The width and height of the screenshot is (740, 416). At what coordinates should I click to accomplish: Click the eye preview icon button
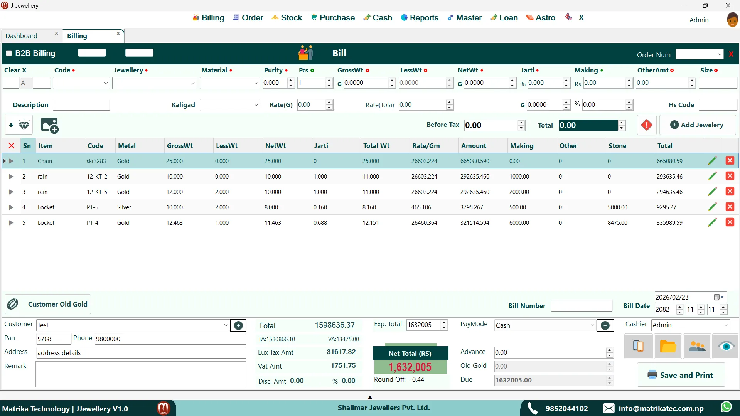pyautogui.click(x=726, y=346)
